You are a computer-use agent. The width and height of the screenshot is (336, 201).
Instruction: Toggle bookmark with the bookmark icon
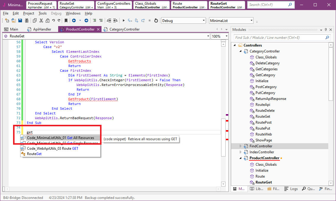tap(66, 20)
